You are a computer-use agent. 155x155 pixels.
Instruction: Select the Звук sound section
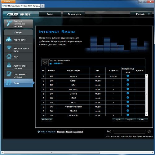19,83
